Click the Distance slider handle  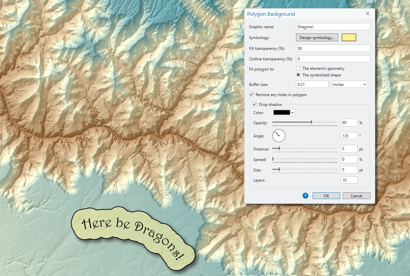coord(279,148)
